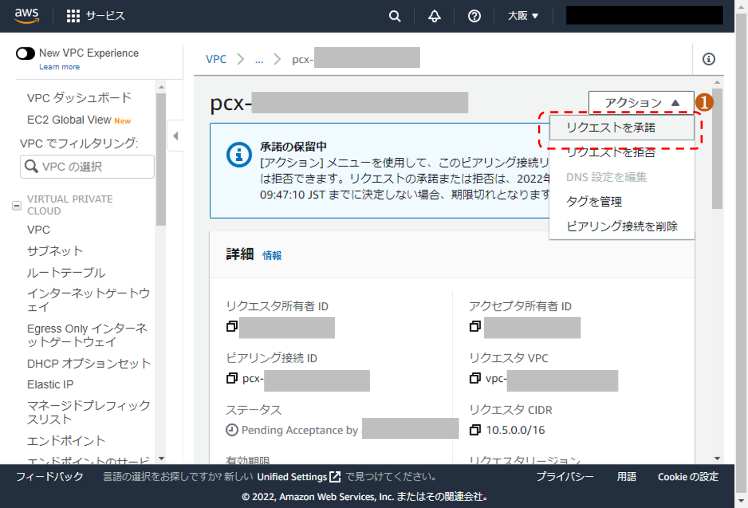Open the help question mark icon
This screenshot has height=508, width=748.
[x=474, y=16]
